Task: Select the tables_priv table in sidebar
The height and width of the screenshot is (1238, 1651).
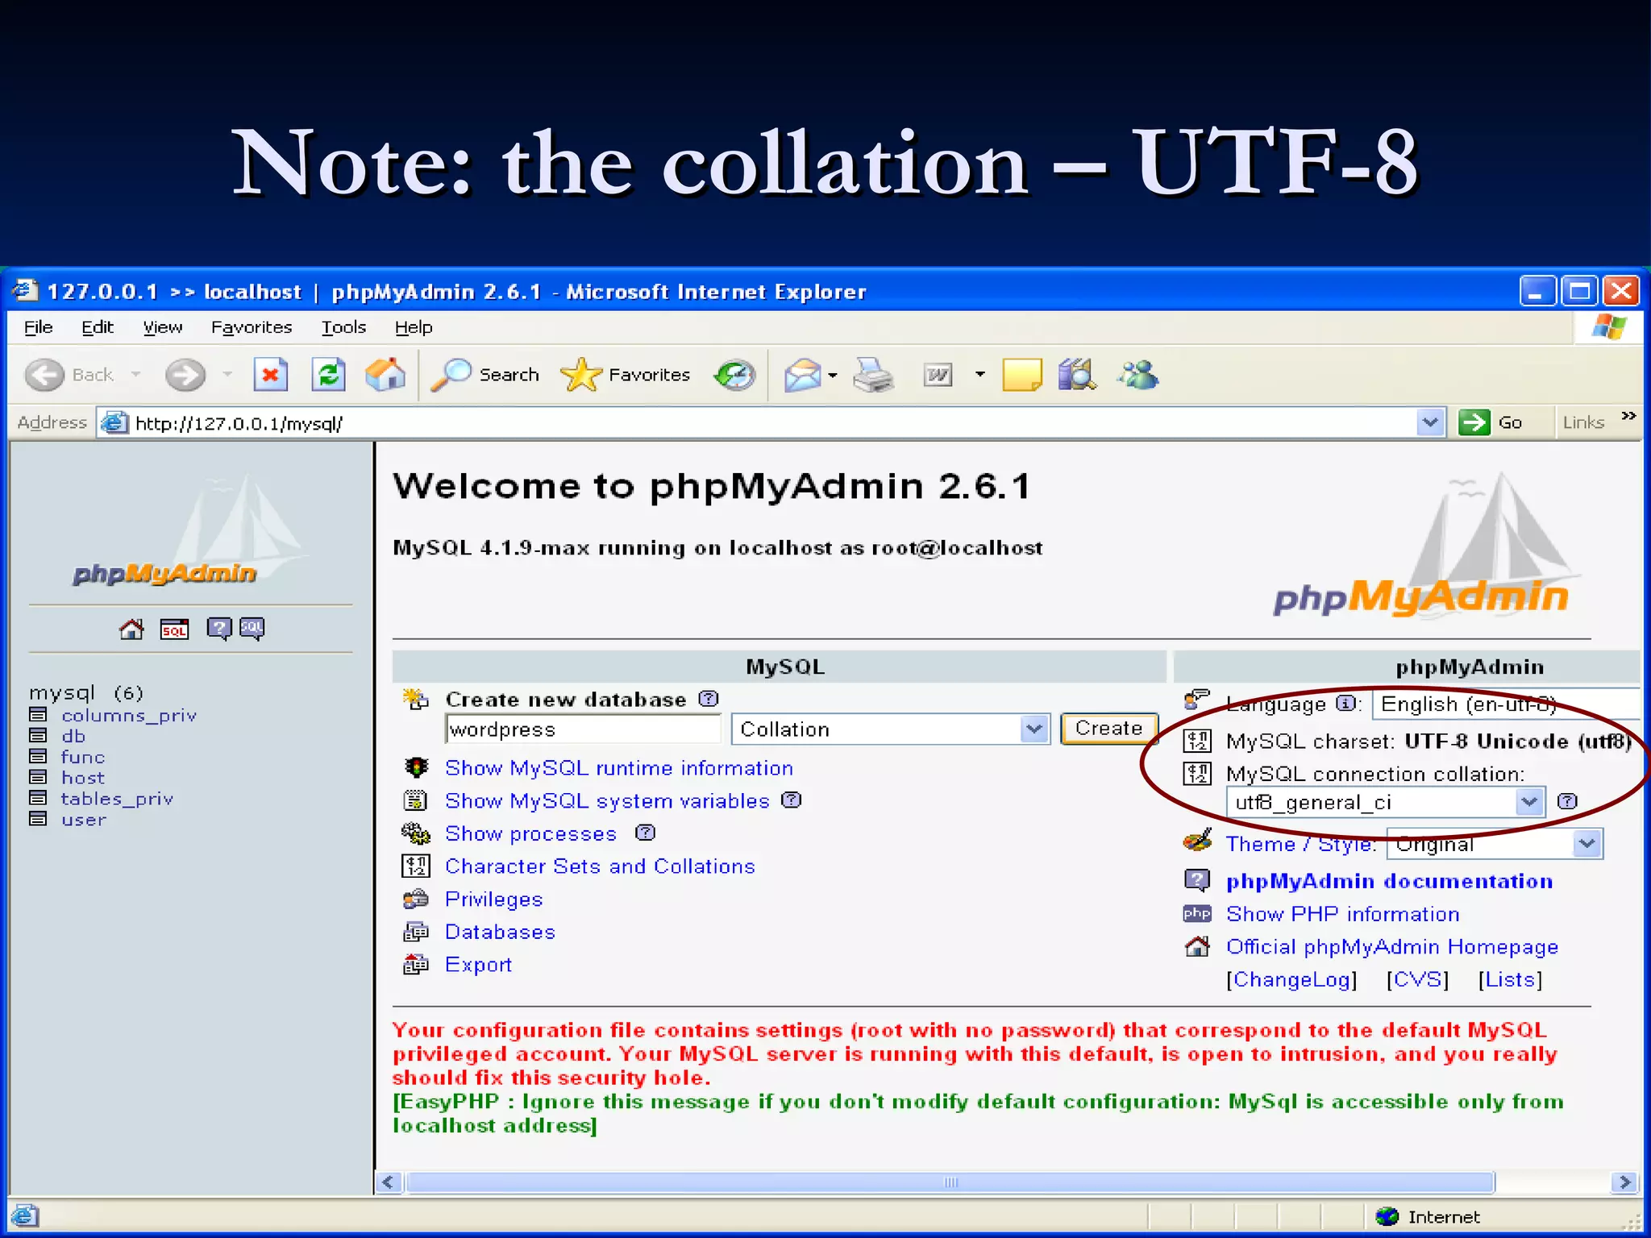Action: (x=118, y=799)
